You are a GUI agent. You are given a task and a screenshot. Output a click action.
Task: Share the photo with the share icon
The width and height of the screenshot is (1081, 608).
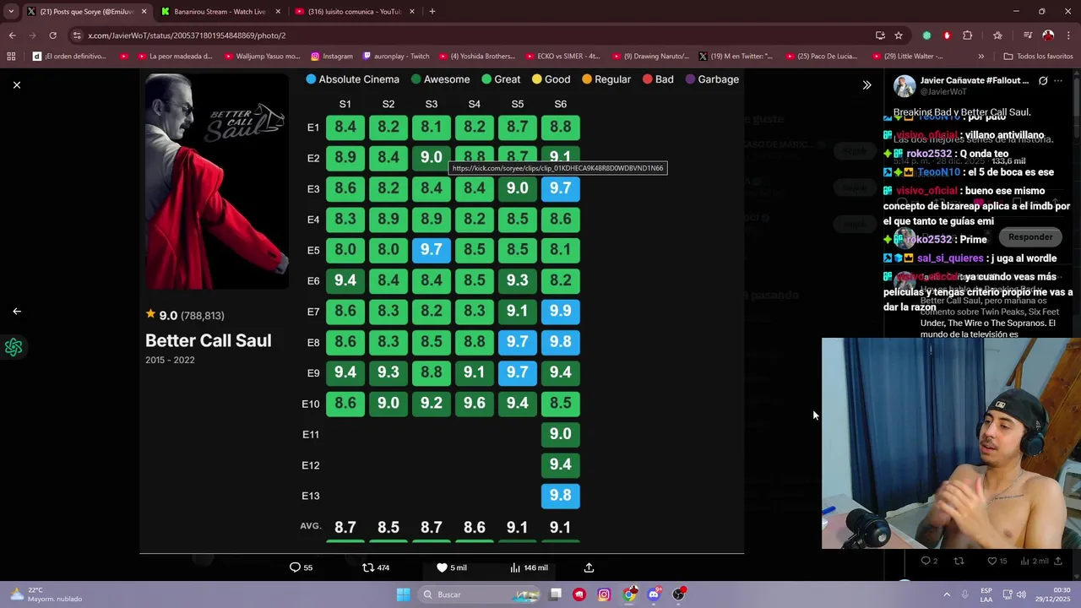[x=589, y=567]
